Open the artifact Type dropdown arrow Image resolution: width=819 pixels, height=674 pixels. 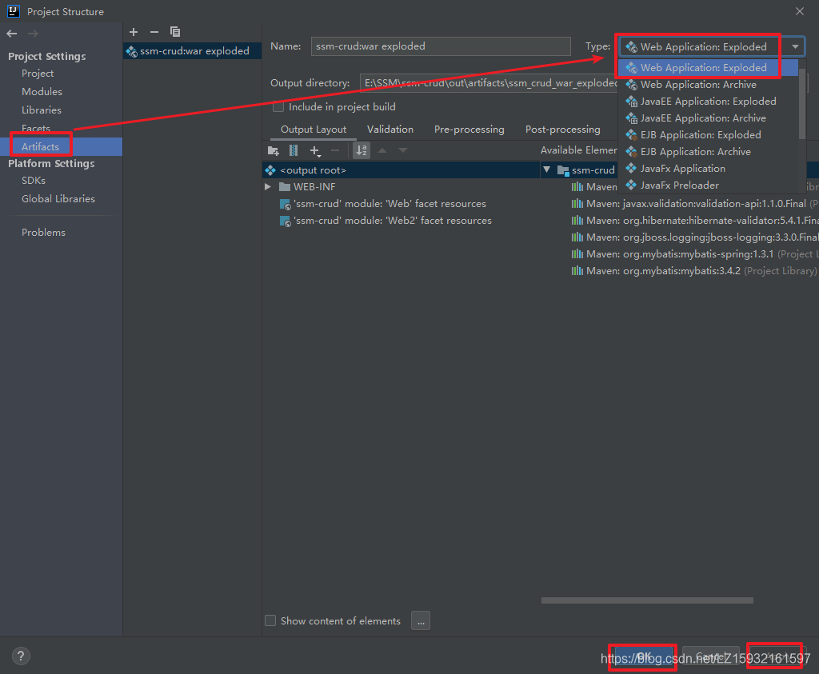coord(795,46)
